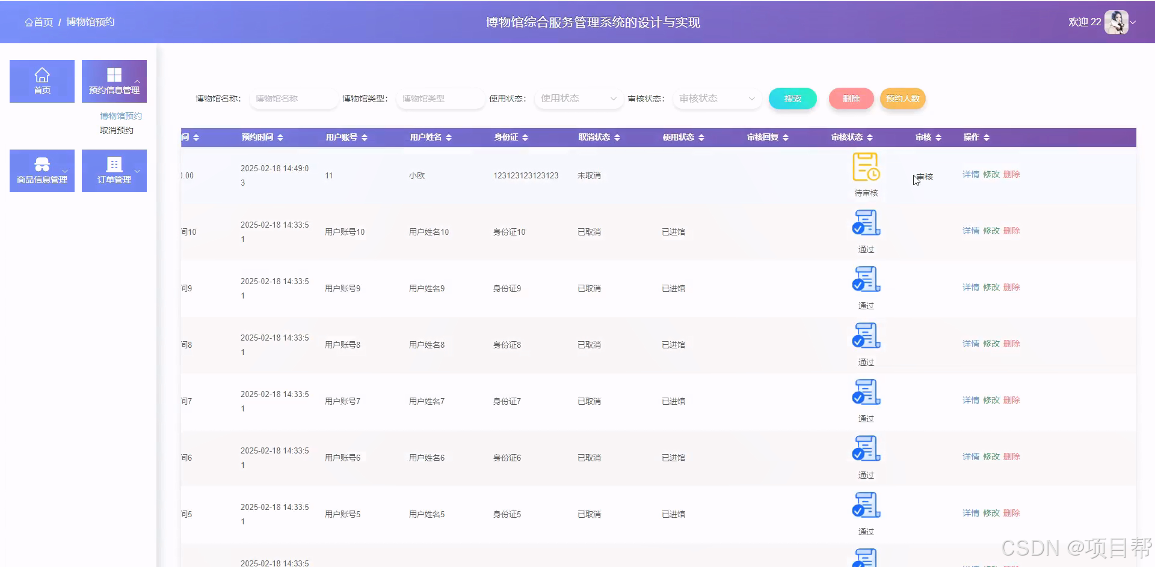Image resolution: width=1155 pixels, height=567 pixels.
Task: Click the 用户账号6 cell
Action: pos(343,458)
